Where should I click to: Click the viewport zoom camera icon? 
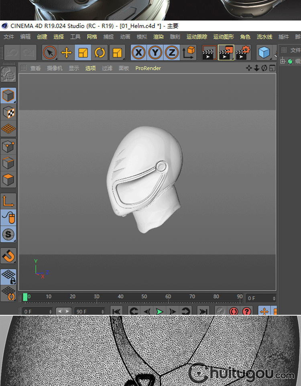tap(256, 68)
